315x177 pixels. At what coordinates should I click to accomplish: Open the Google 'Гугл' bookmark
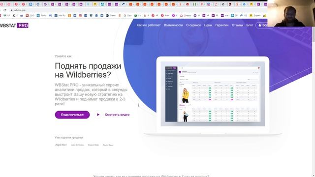(x=127, y=15)
